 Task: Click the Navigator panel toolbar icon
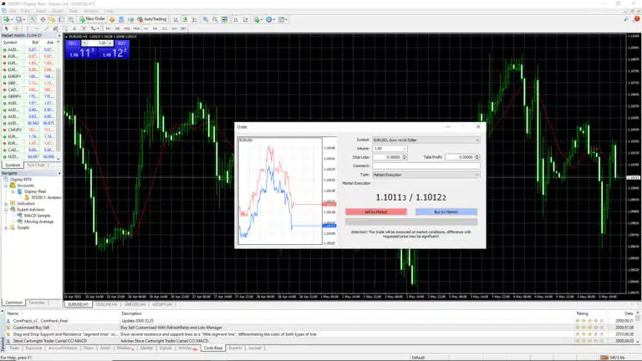pos(52,19)
